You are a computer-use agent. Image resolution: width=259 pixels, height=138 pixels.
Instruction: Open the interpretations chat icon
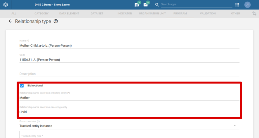(x=137, y=5)
